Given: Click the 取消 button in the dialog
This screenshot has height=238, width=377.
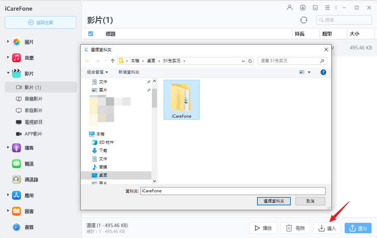Looking at the screenshot, I should tap(310, 201).
